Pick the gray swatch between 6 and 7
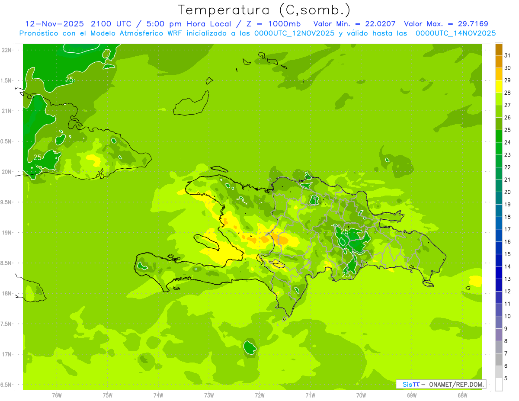The width and height of the screenshot is (519, 401). [499, 360]
